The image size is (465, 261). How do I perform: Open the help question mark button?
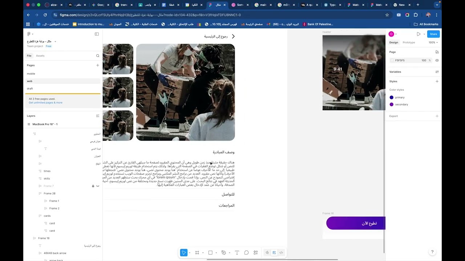pos(432,252)
